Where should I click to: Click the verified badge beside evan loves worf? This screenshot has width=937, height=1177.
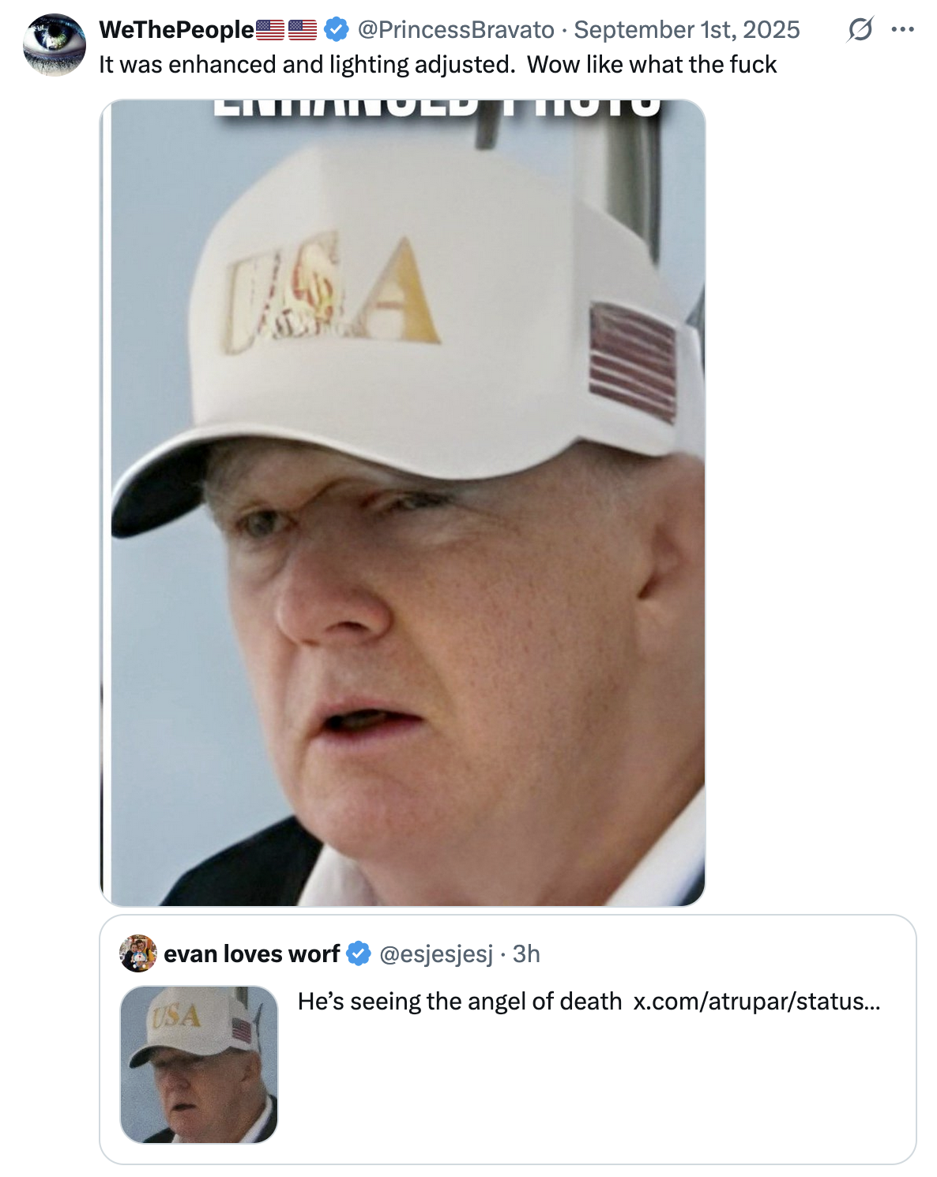pyautogui.click(x=359, y=953)
